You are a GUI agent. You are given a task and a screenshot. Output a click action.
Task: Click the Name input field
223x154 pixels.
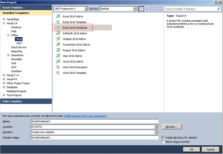(x=94, y=121)
